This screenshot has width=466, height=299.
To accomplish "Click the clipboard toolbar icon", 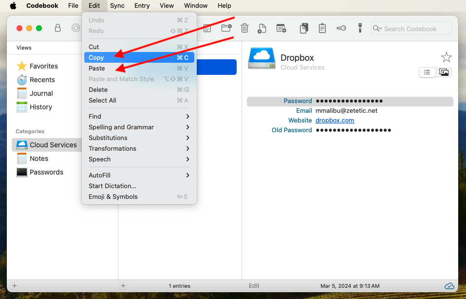I will [x=322, y=29].
